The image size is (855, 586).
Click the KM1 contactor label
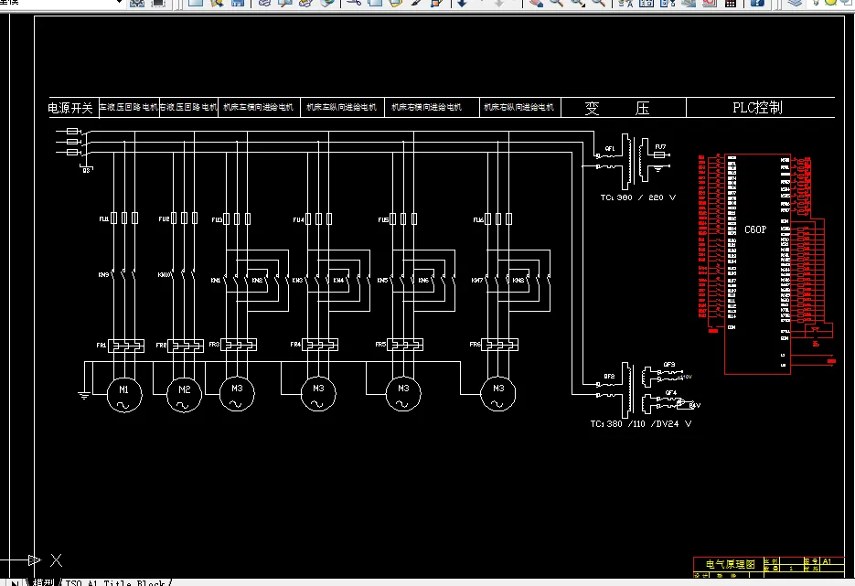[216, 280]
